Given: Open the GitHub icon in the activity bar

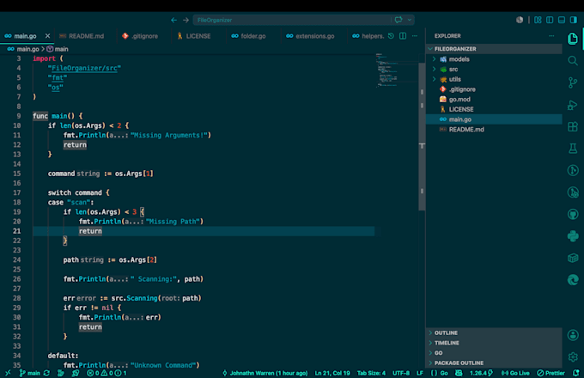Looking at the screenshot, I should [573, 214].
